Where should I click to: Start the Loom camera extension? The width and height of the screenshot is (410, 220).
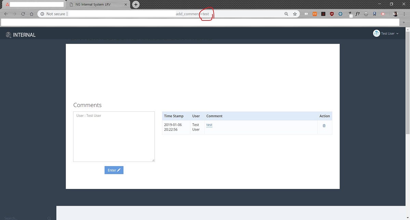point(383,14)
